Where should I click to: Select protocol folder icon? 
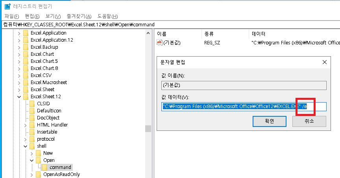click(32, 139)
